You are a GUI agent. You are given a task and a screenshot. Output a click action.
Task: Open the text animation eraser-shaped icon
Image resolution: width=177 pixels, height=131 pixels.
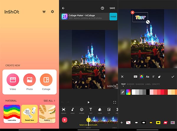[x=159, y=77]
